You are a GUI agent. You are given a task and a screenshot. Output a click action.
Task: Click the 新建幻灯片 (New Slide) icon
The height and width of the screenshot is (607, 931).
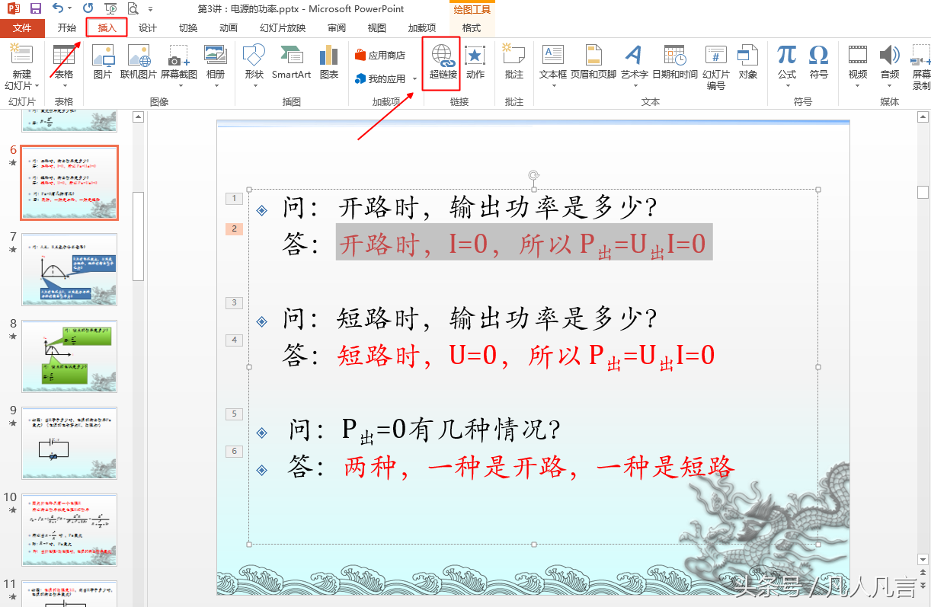tap(22, 55)
